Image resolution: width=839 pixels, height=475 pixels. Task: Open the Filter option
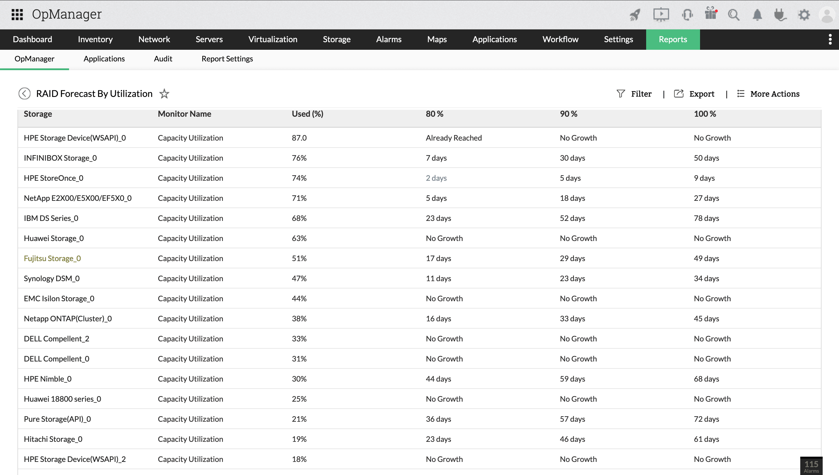click(634, 94)
